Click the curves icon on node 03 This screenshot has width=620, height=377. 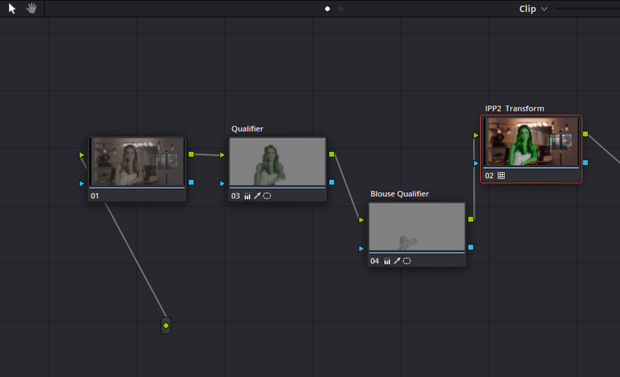248,196
